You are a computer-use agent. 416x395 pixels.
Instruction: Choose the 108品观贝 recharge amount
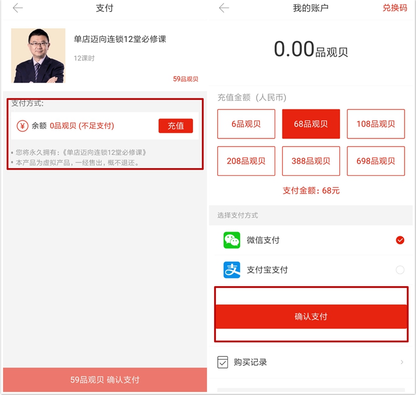pos(376,124)
